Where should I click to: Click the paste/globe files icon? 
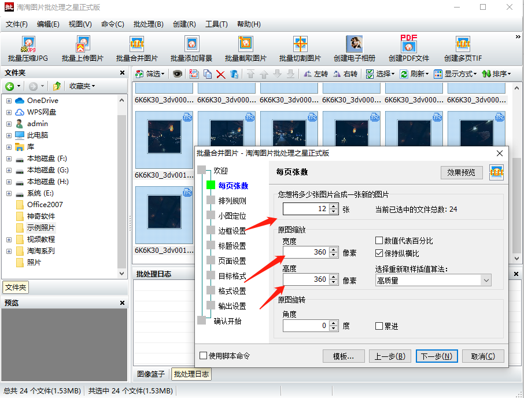click(x=234, y=74)
